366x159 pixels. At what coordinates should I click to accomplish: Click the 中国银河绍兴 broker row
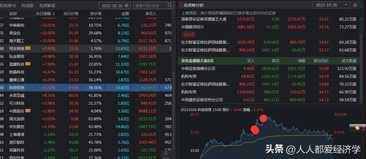tap(269, 27)
